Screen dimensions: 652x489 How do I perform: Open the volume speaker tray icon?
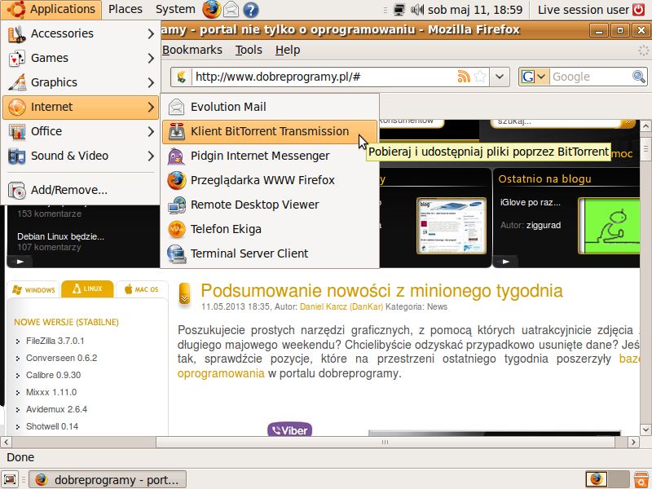click(417, 10)
